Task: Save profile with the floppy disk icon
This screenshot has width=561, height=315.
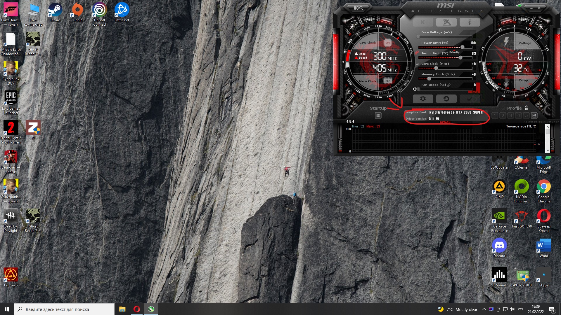Action: click(x=534, y=116)
